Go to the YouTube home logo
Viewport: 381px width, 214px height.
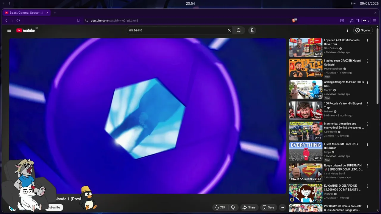coord(26,30)
